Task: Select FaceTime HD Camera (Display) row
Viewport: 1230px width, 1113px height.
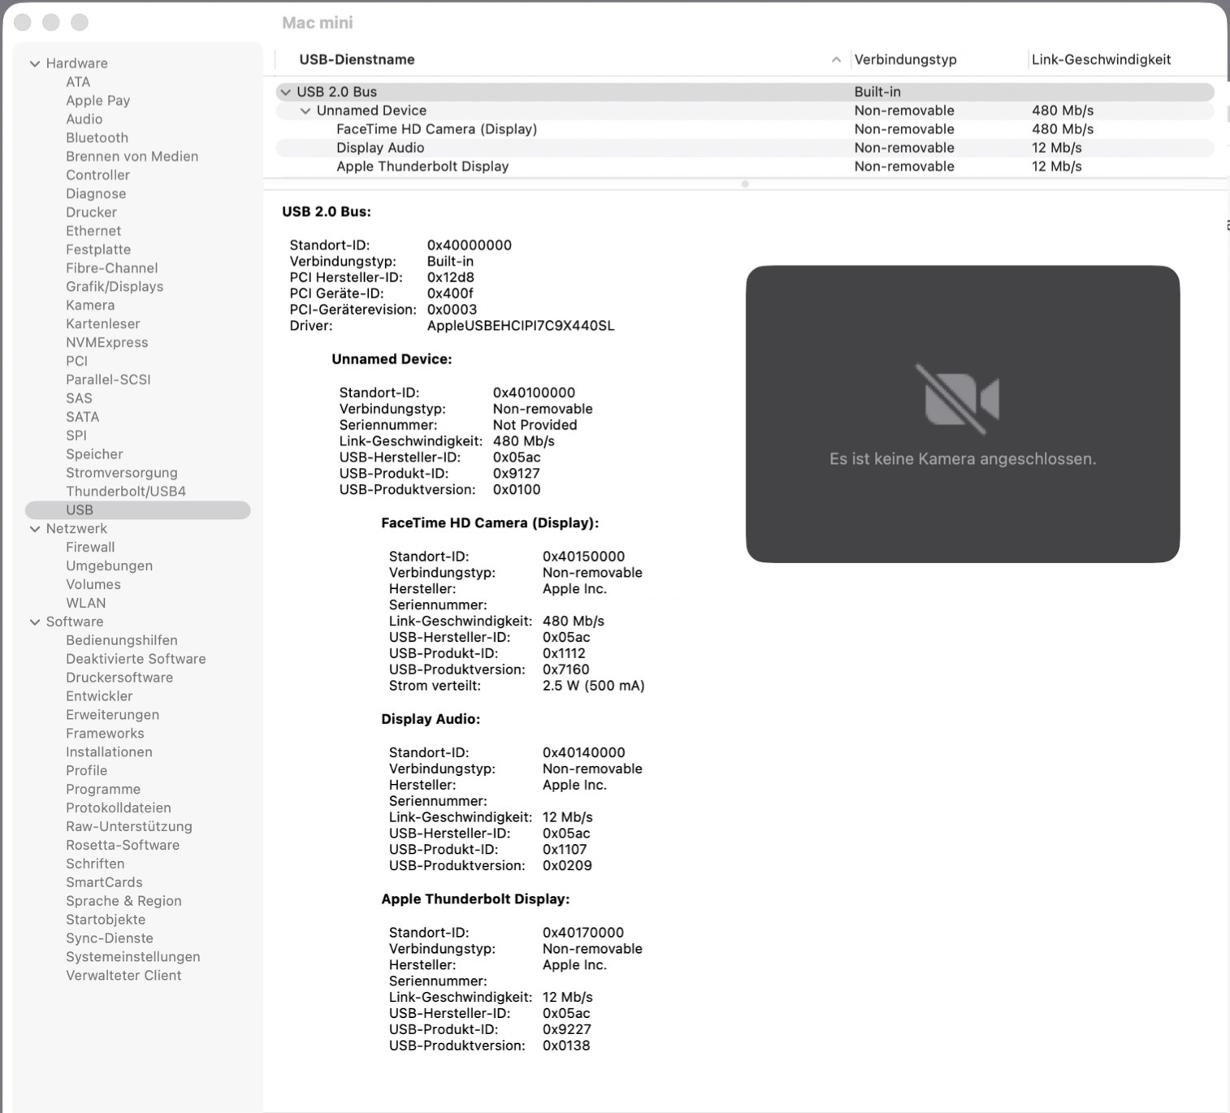Action: (436, 129)
